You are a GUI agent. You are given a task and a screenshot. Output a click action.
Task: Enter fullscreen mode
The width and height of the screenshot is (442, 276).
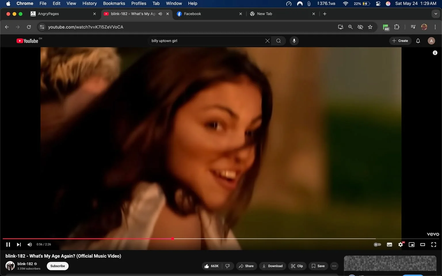[x=434, y=244]
